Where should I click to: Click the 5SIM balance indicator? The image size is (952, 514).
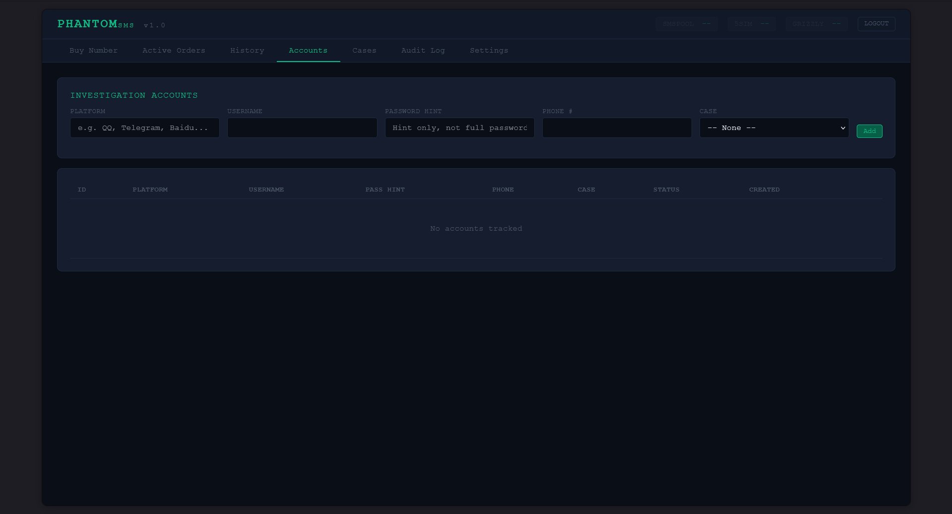(751, 24)
